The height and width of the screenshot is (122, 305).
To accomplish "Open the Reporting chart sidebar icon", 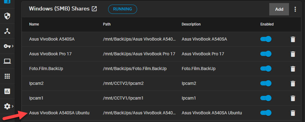I will (x=7, y=91).
